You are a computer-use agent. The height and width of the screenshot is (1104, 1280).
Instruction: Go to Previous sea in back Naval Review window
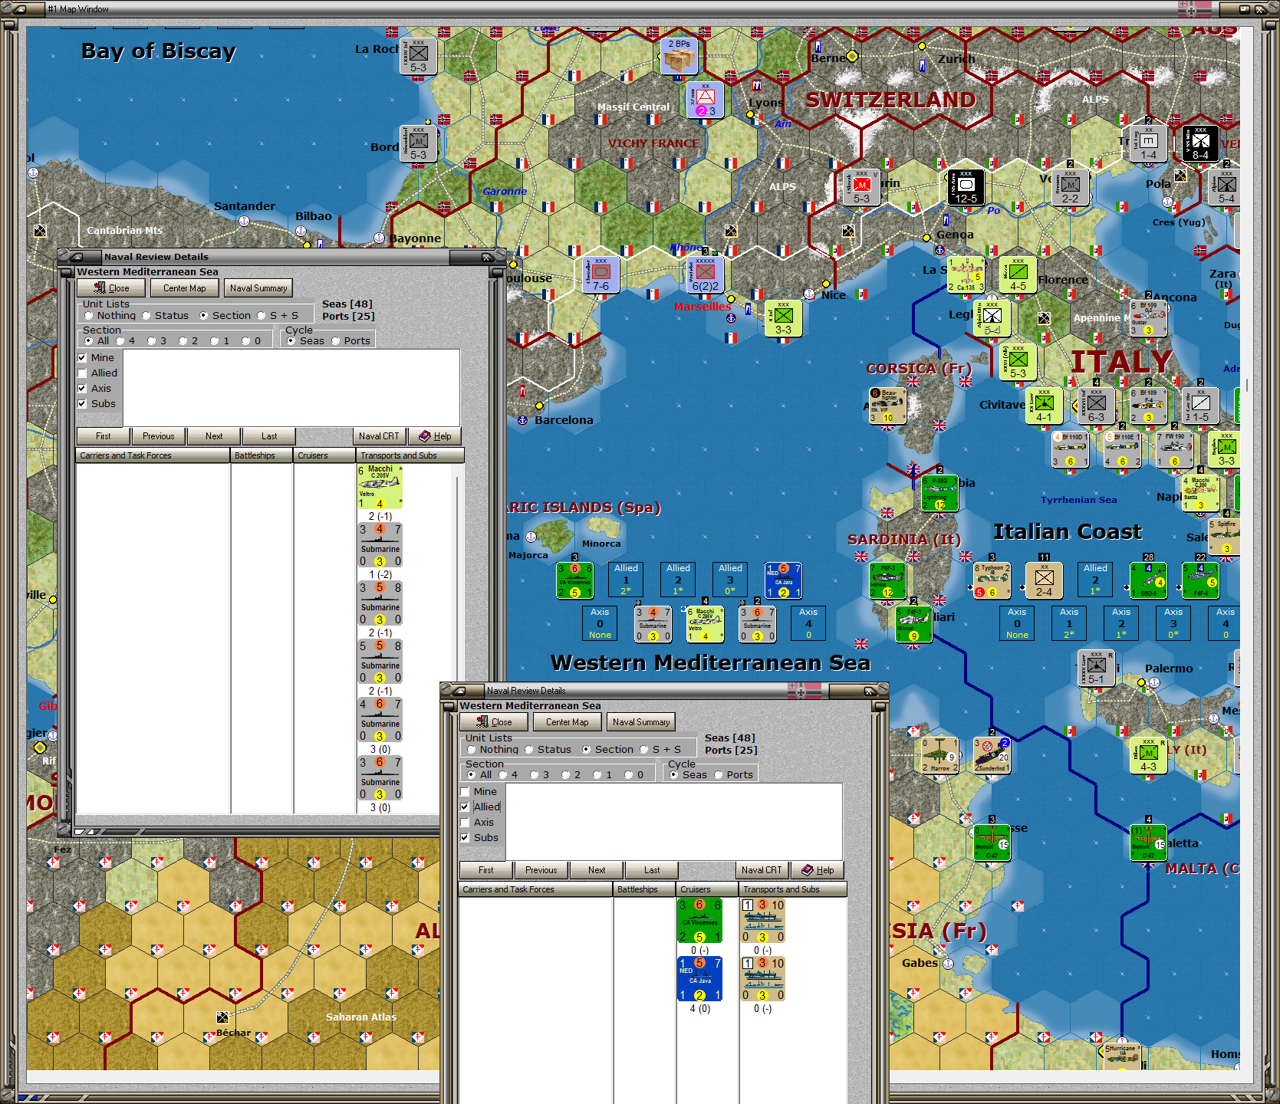click(x=159, y=436)
